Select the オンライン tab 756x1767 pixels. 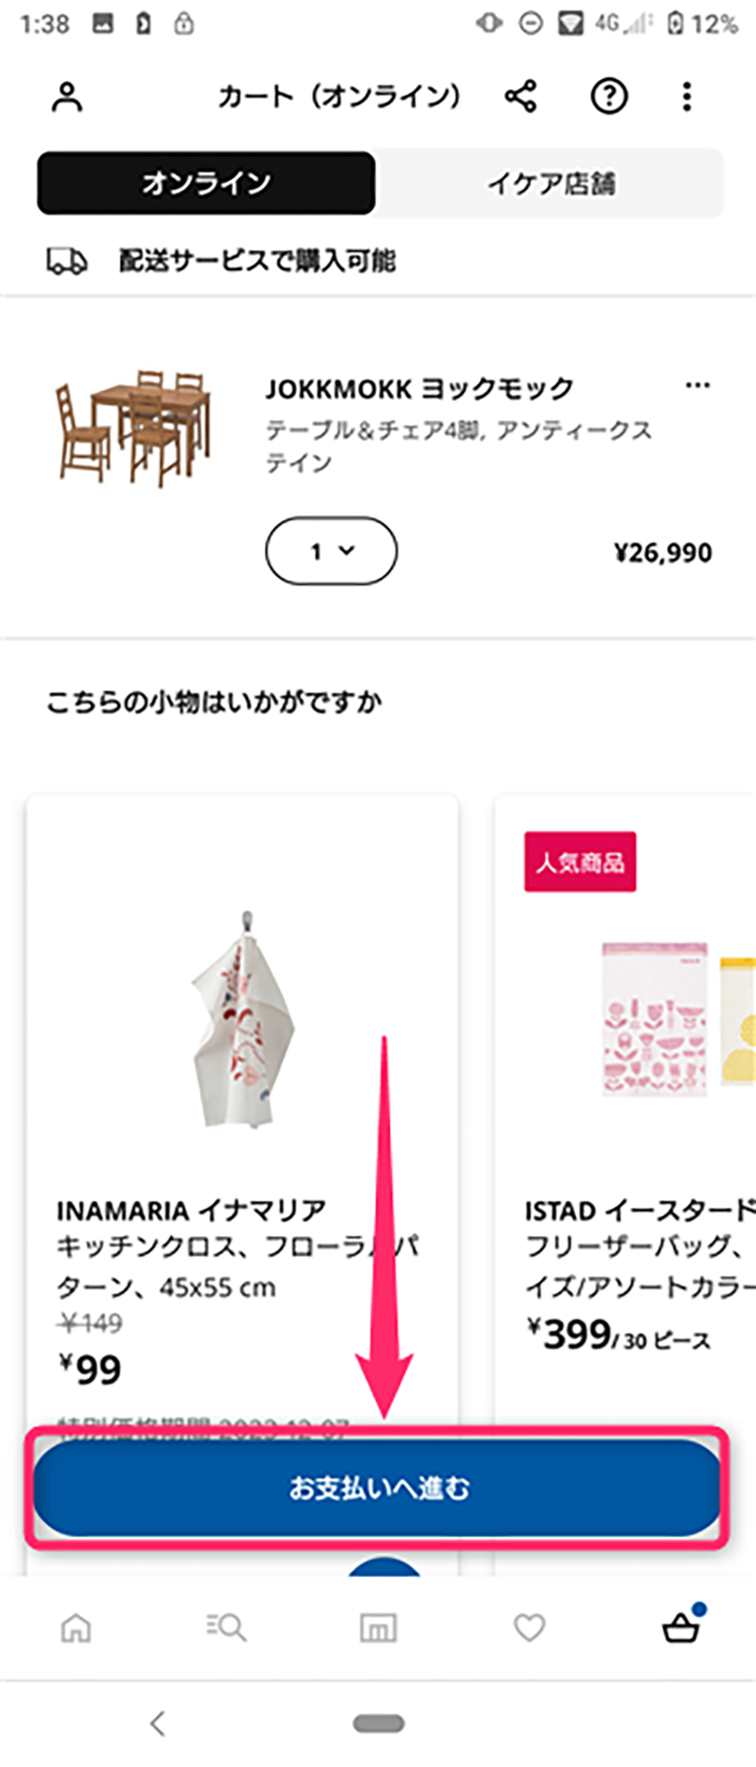(206, 183)
